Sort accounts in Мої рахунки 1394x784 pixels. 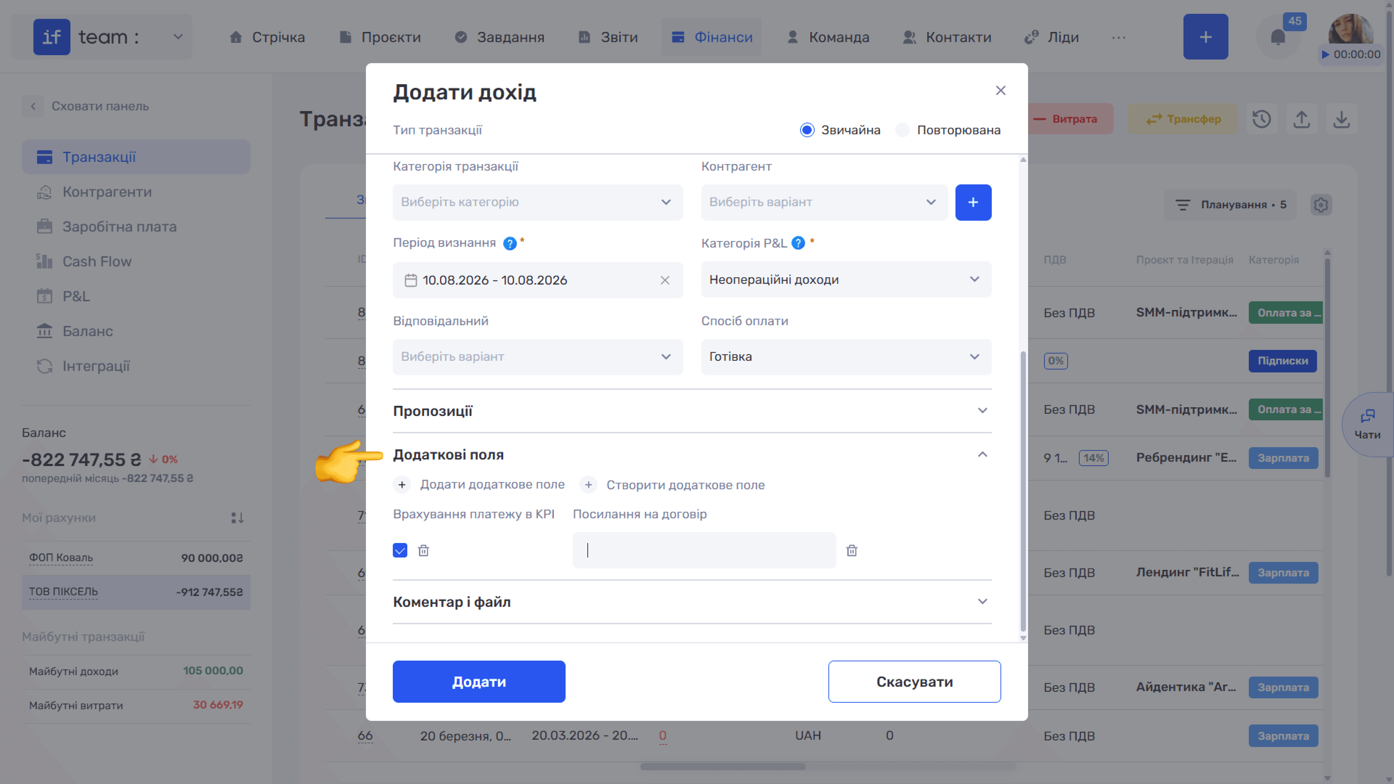click(237, 518)
